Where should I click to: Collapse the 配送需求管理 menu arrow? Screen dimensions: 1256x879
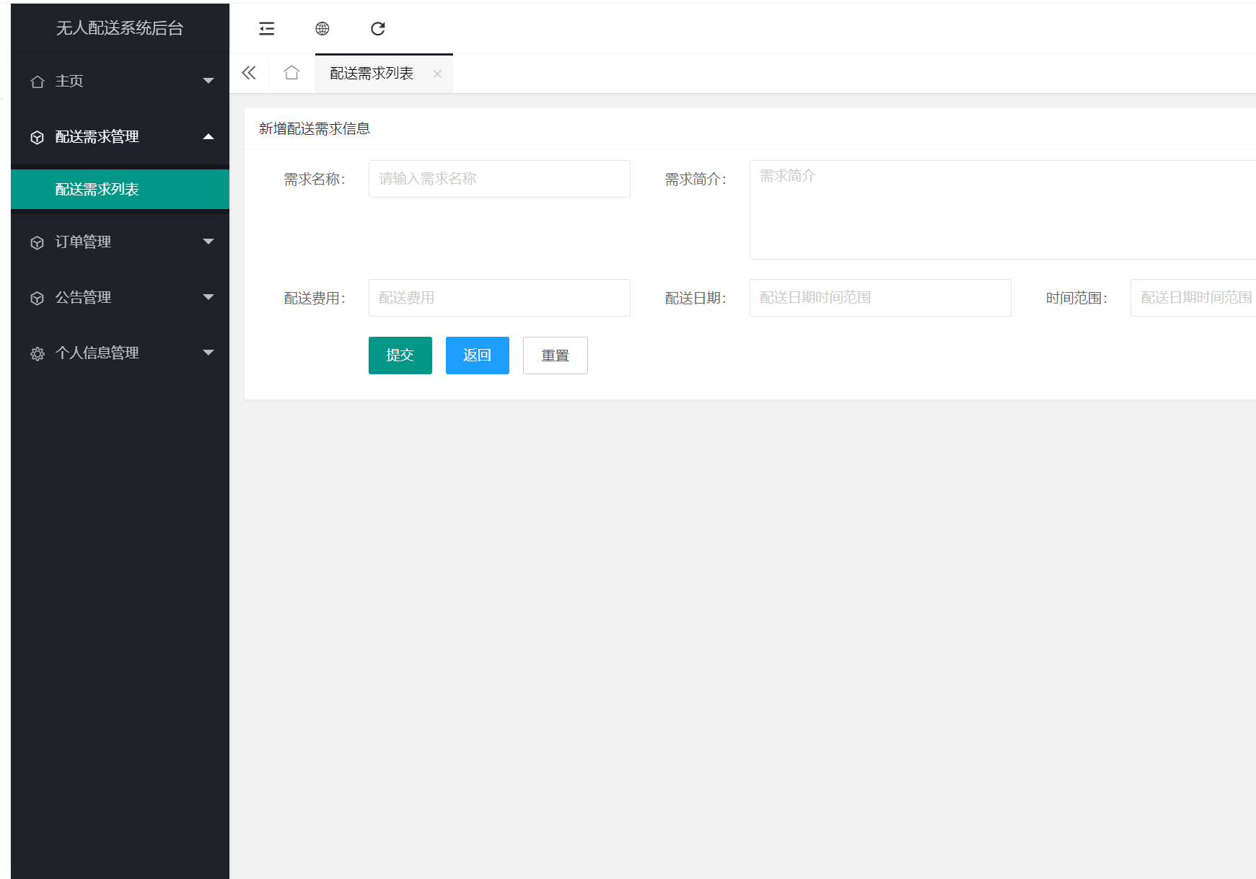click(x=208, y=136)
